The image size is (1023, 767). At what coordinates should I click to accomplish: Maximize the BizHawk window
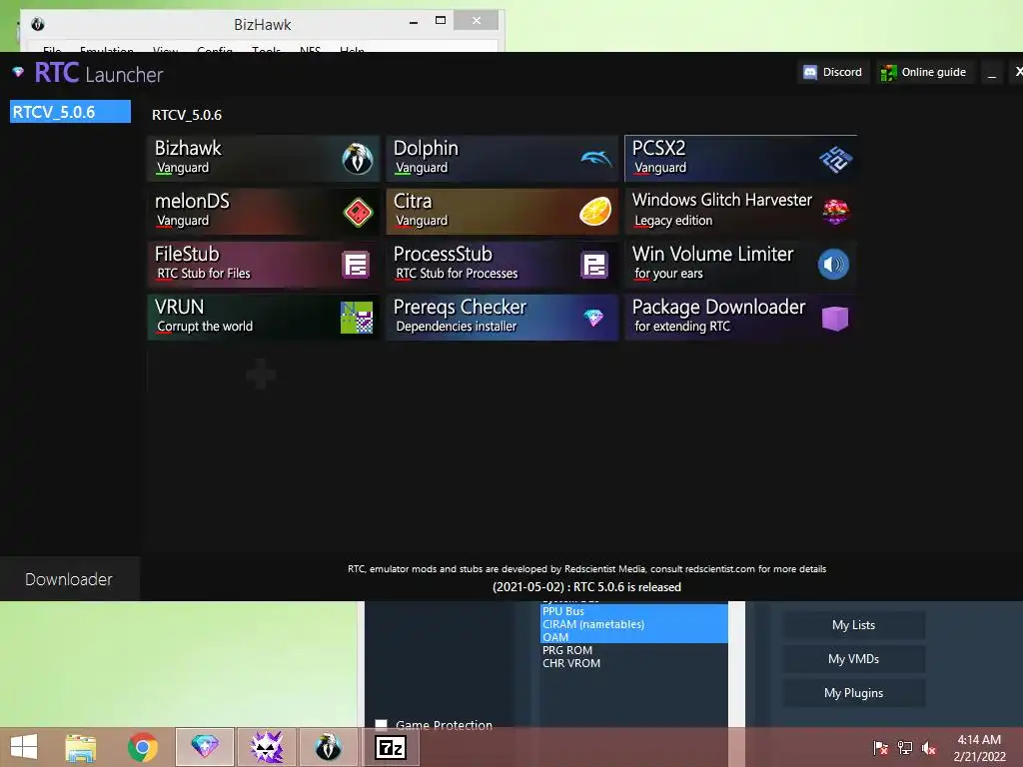pos(441,20)
